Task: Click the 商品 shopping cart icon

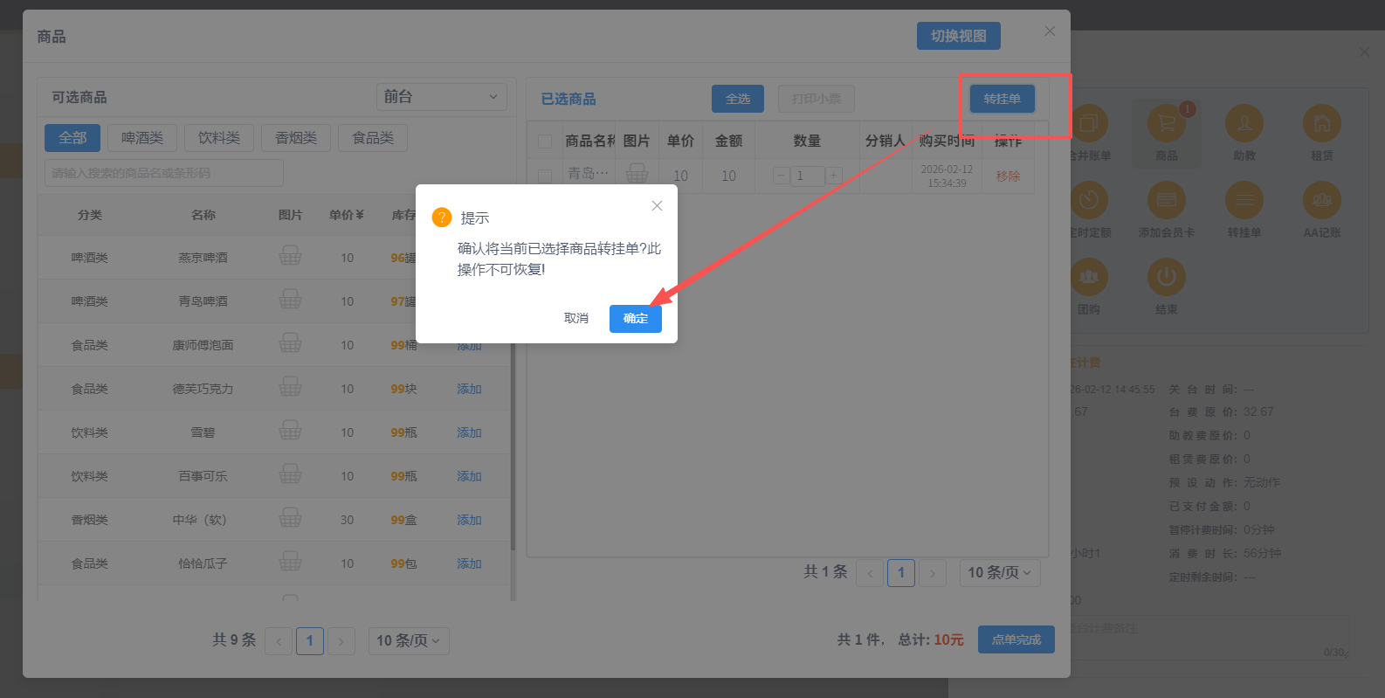Action: (1166, 124)
